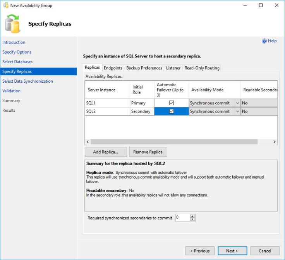The width and height of the screenshot is (285, 260).
Task: Expand availability mode dropdown for SQL2
Action: point(237,111)
